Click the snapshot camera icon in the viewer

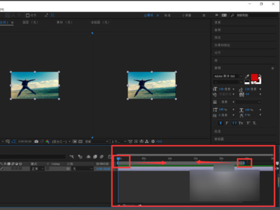pyautogui.click(x=36, y=141)
